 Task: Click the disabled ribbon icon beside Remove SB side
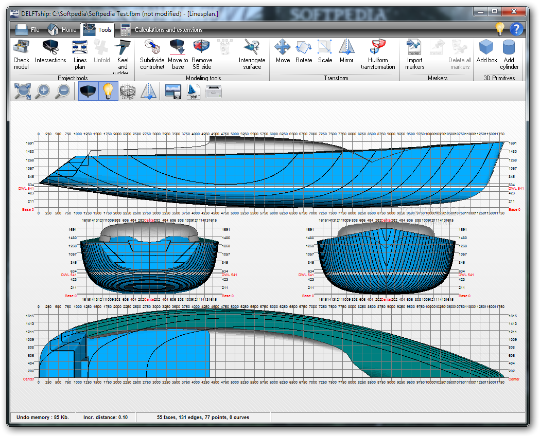[224, 47]
